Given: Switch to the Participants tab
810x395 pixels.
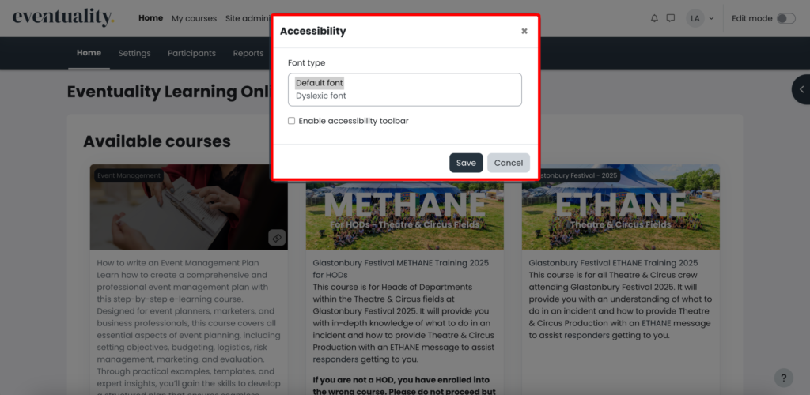Looking at the screenshot, I should (191, 53).
